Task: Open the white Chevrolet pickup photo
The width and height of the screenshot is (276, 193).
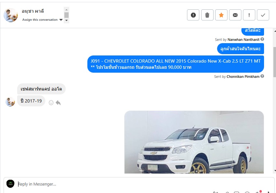Action: [194, 142]
